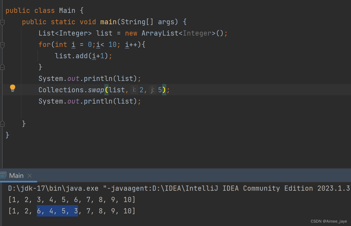This screenshot has width=351, height=226.
Task: Click the 'for' keyword of the loop
Action: (x=45, y=45)
